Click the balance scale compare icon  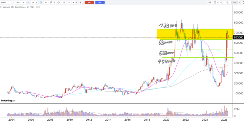point(69,3)
